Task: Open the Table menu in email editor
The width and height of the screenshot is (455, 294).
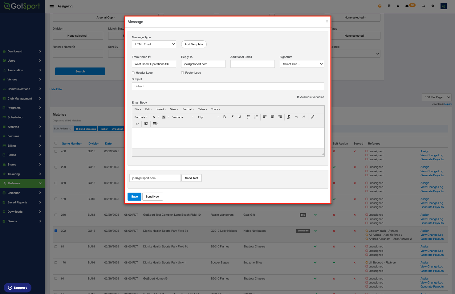Action: tap(202, 109)
